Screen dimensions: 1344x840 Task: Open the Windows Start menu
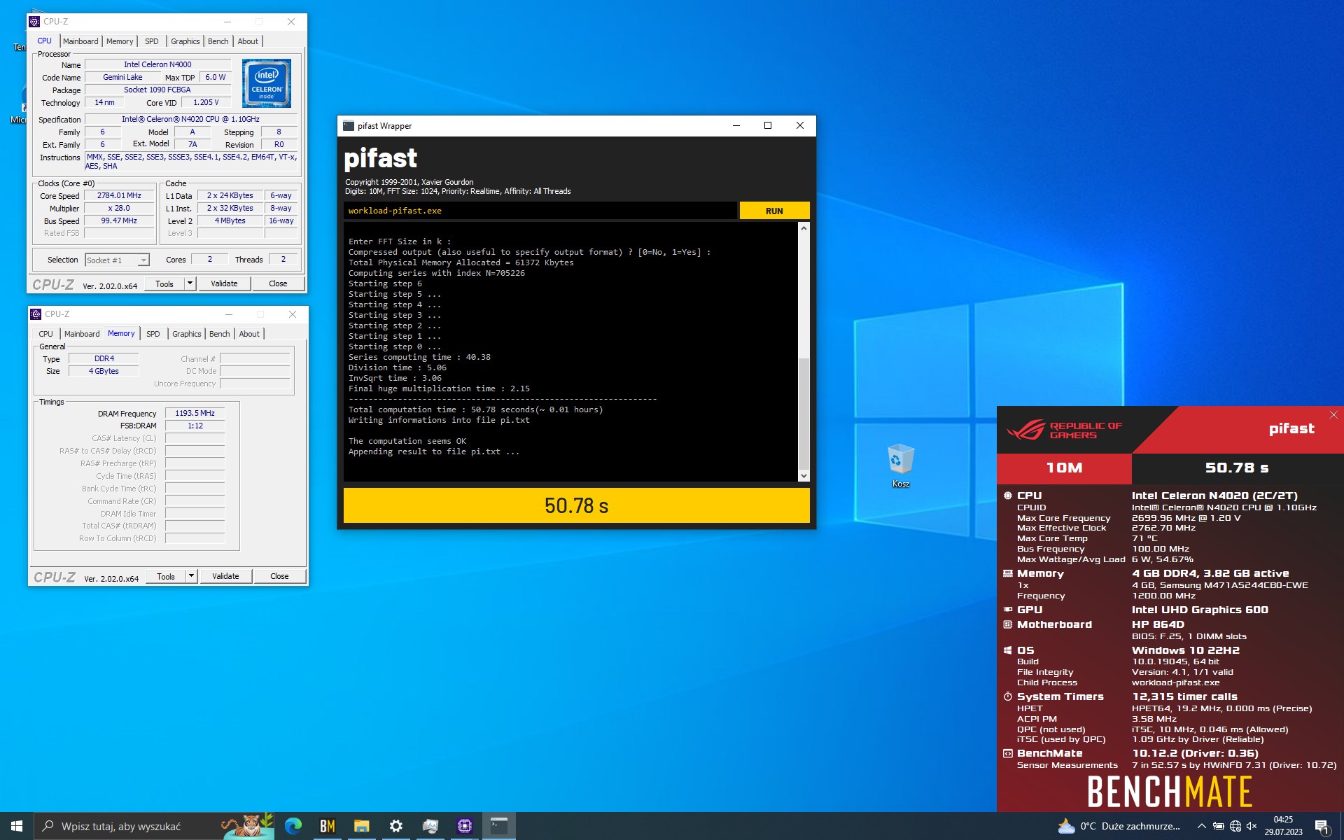[17, 826]
